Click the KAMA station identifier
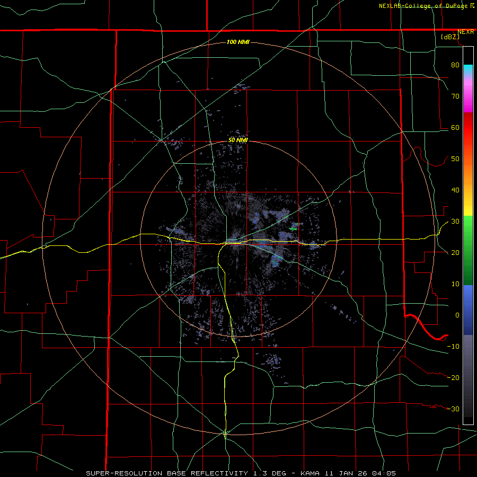This screenshot has height=477, width=477. pos(310,473)
